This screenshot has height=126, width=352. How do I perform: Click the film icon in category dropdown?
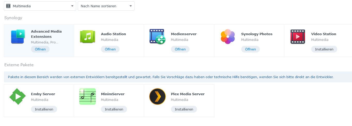[x=8, y=6]
